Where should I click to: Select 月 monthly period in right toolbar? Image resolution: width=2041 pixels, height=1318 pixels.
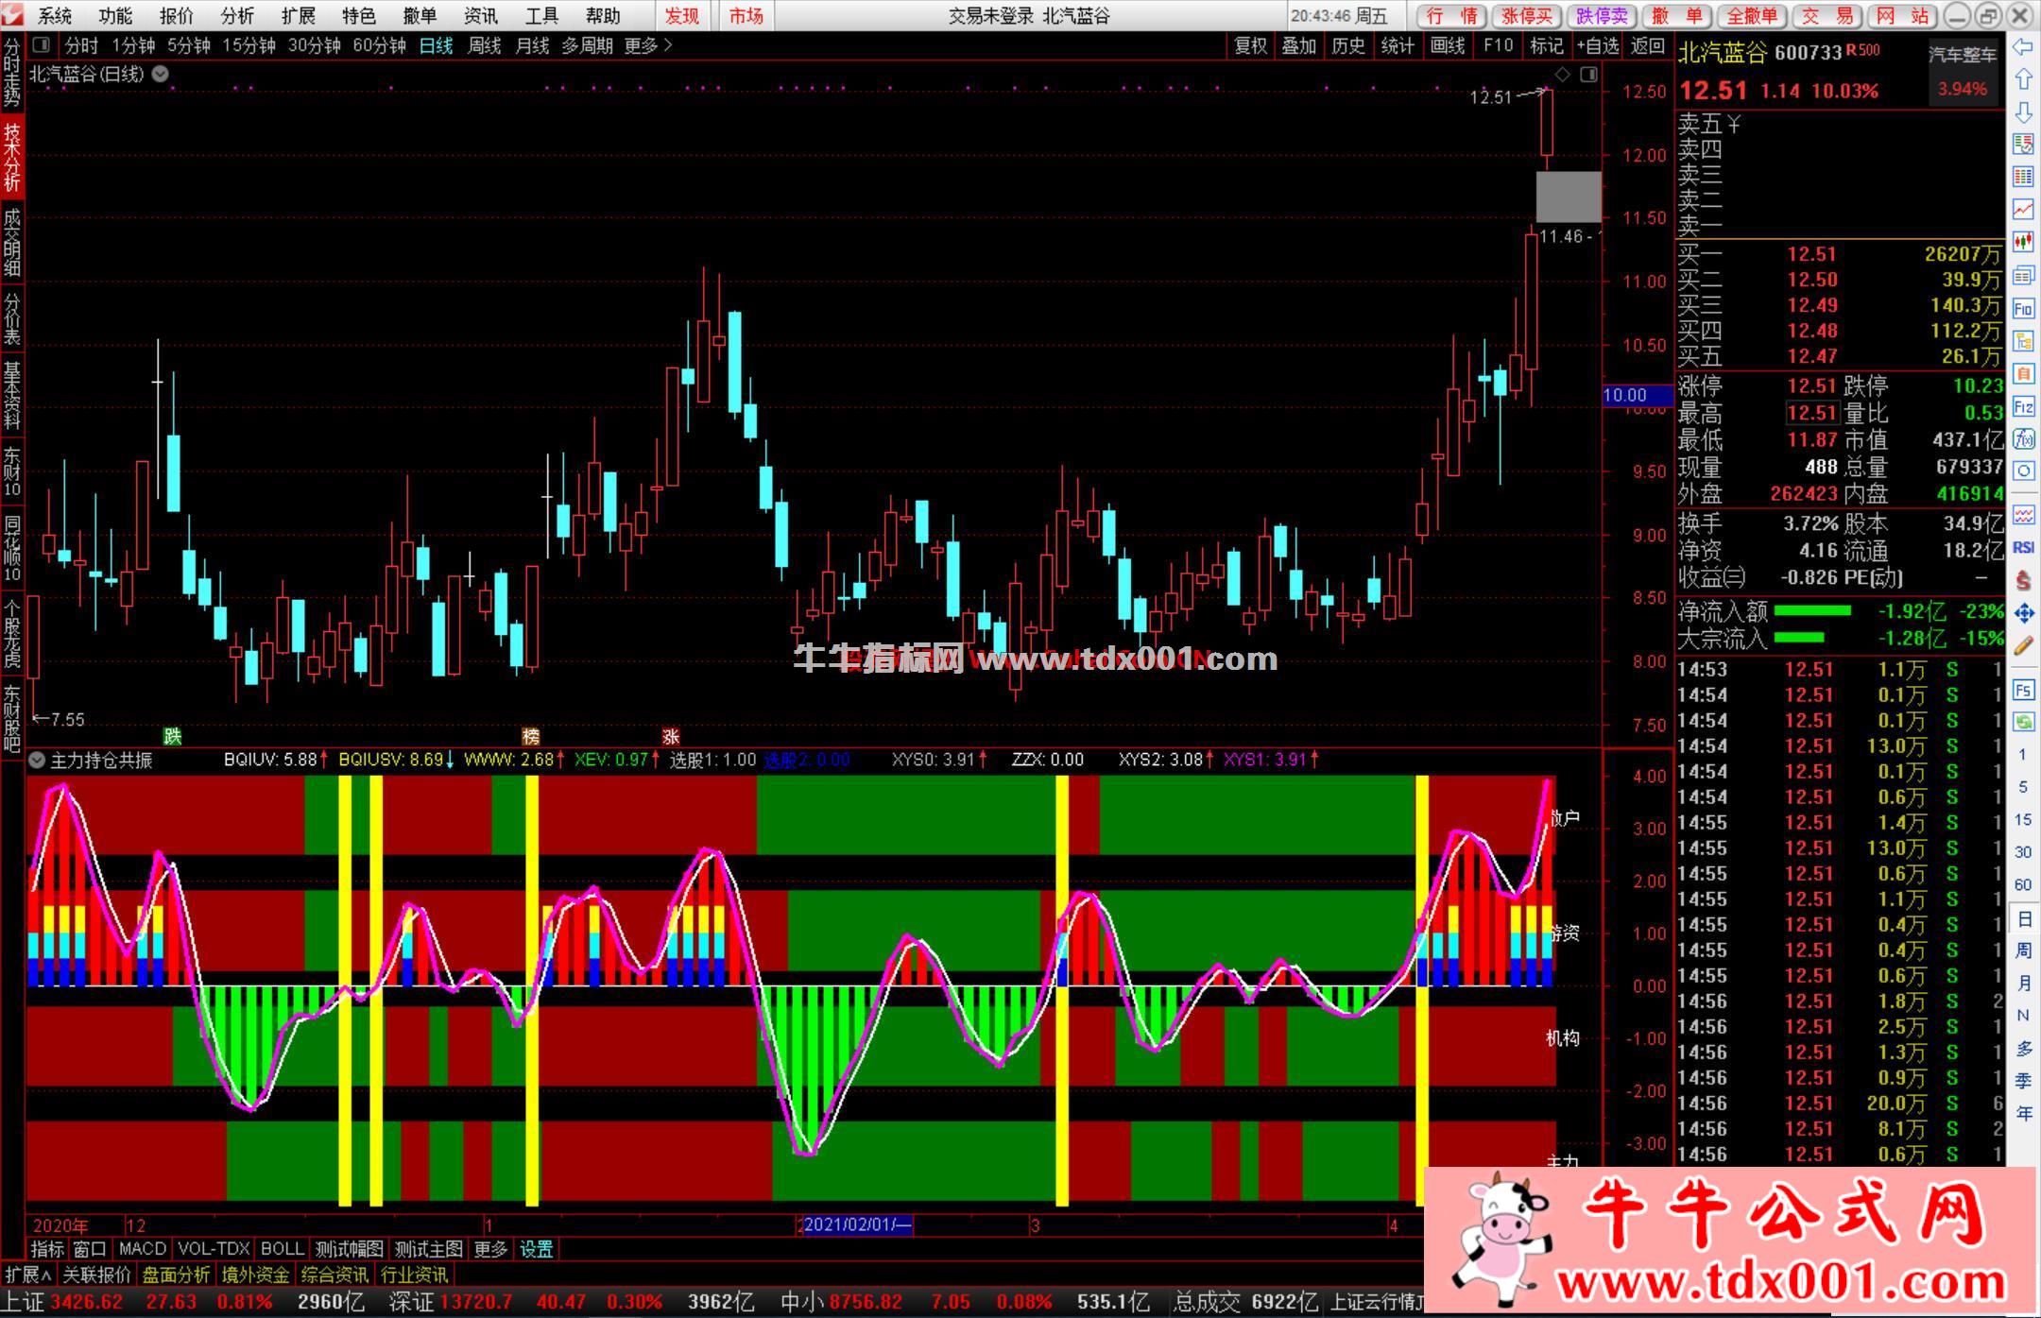2023,983
